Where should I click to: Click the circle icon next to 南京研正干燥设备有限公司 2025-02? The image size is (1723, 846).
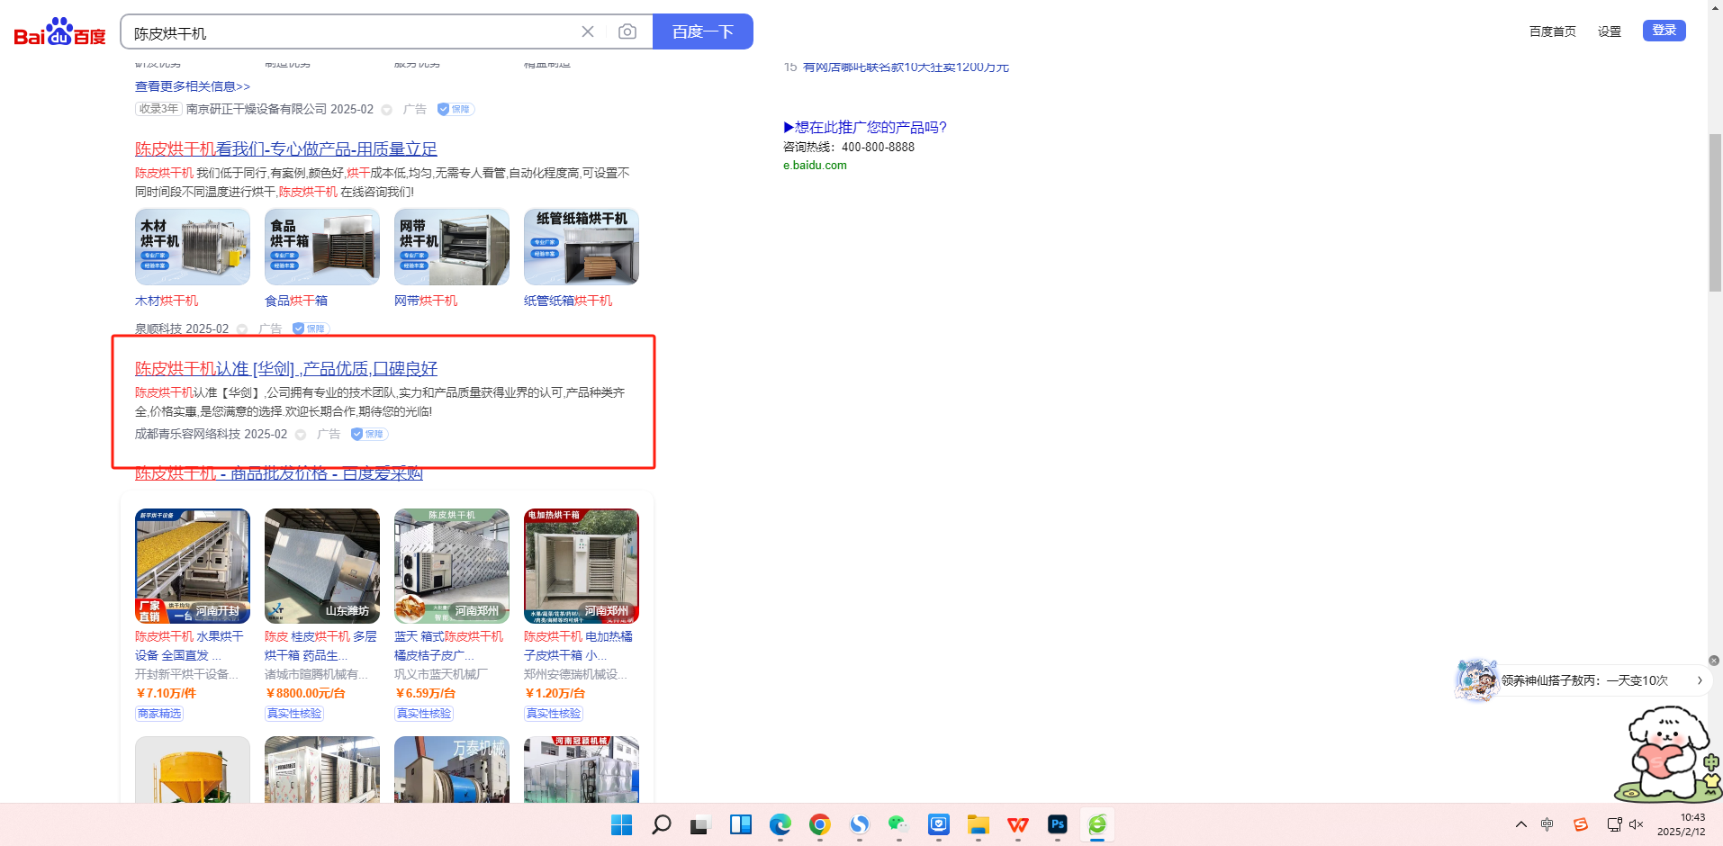click(x=386, y=110)
